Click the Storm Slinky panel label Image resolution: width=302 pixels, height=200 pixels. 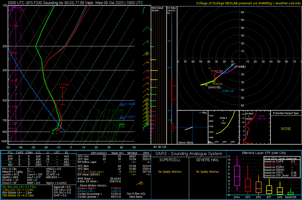coord(186,143)
